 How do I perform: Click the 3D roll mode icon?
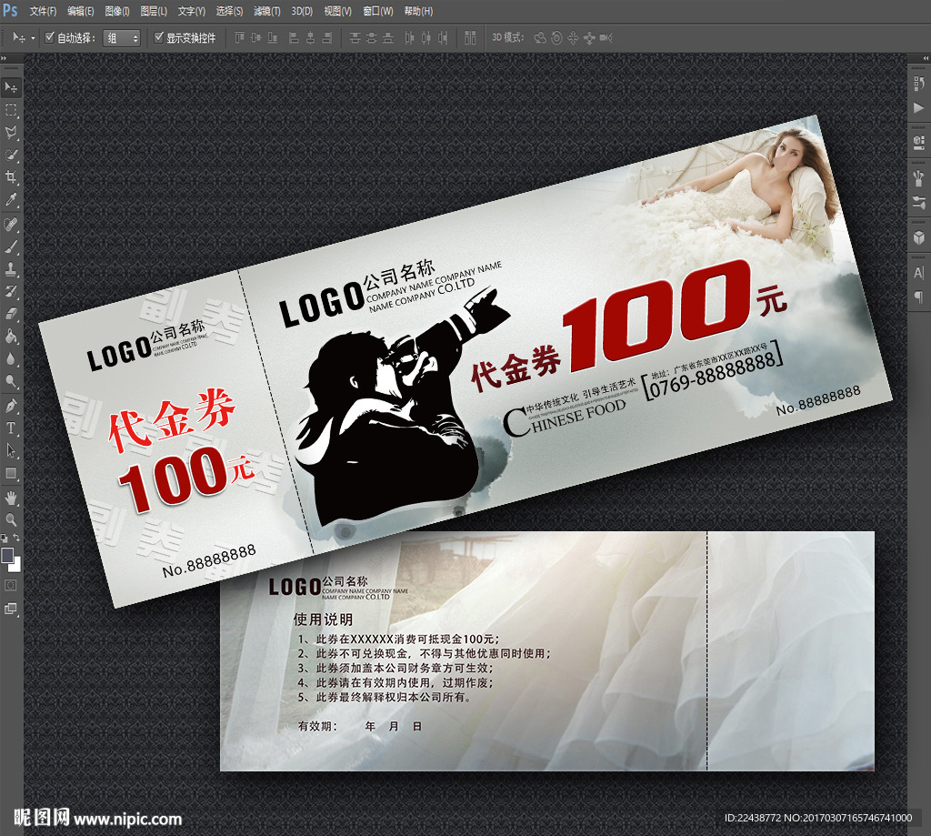(x=556, y=38)
